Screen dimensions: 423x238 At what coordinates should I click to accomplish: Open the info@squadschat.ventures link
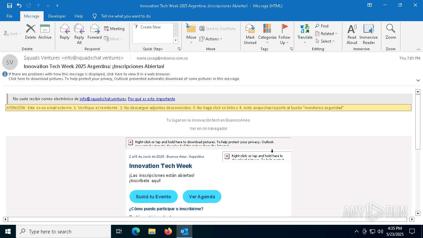103,99
